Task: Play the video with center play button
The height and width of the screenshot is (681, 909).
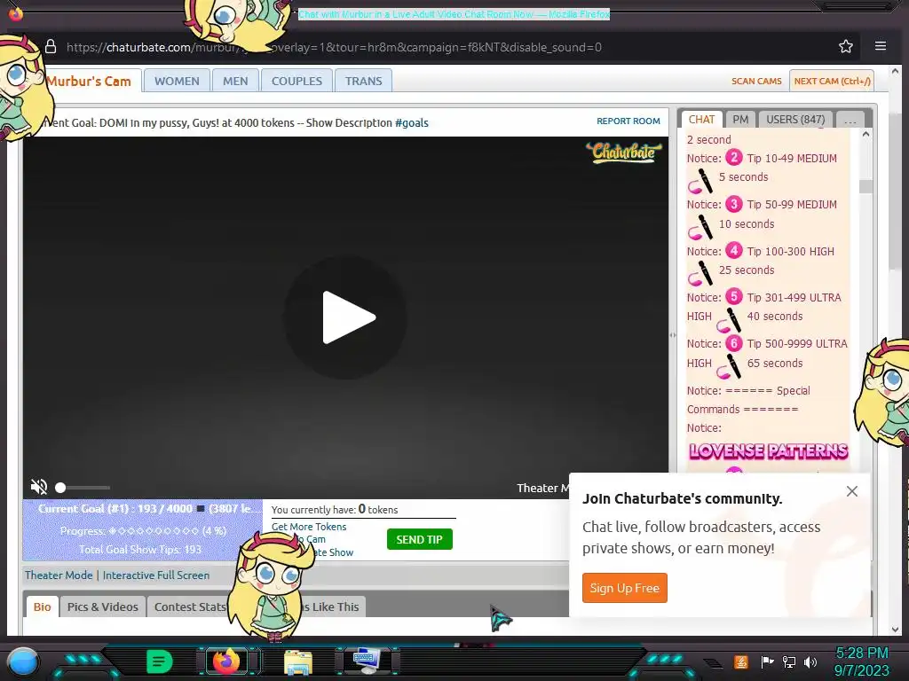Action: click(345, 317)
